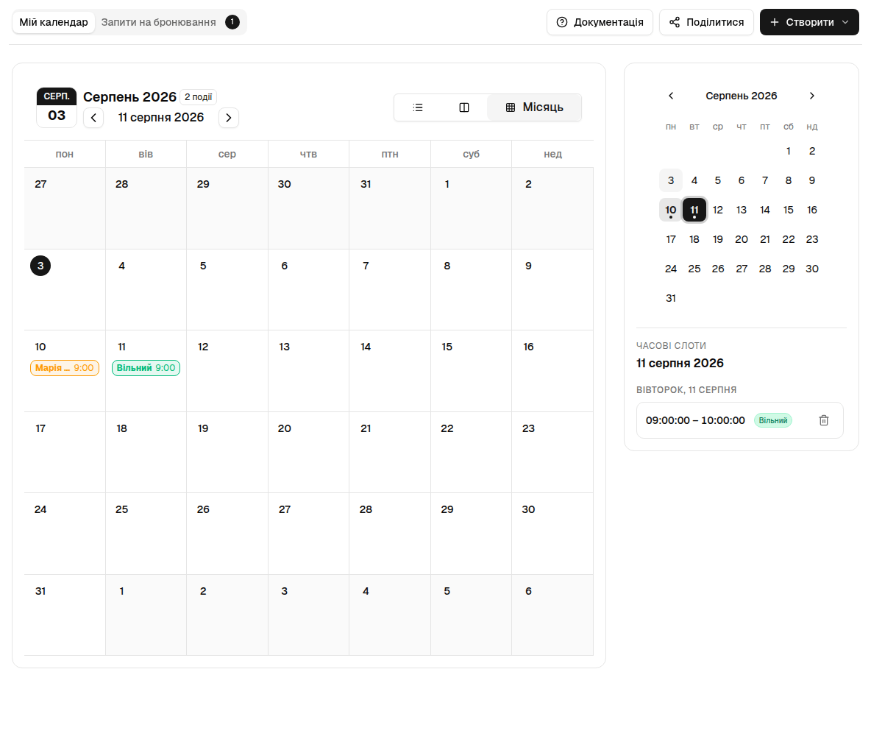Open the Марія 9:00 event on 10th
871x736 pixels.
click(65, 368)
